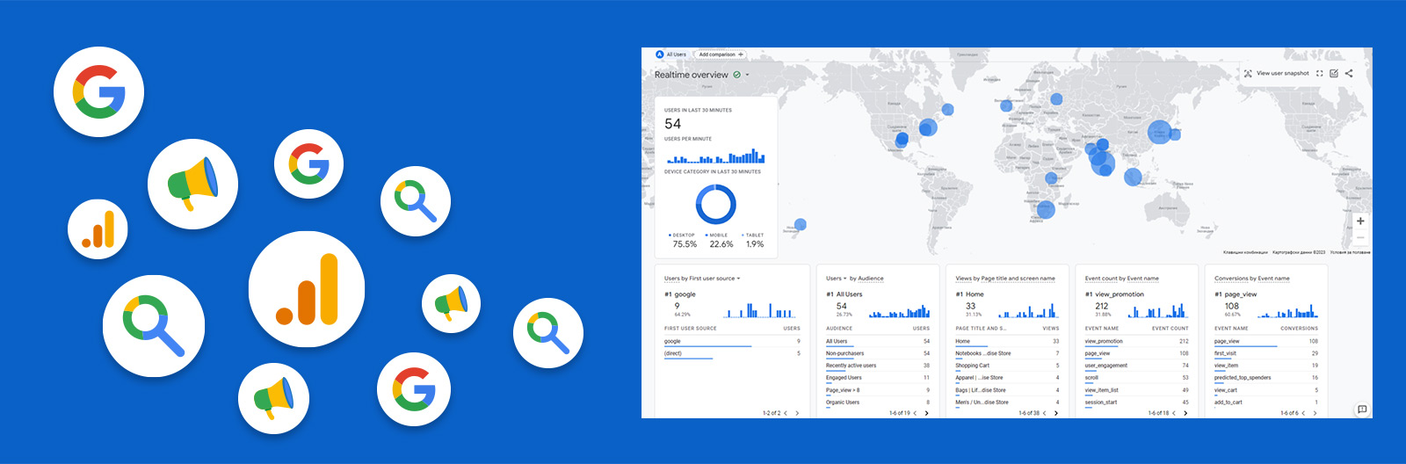Next page of Event count card

tap(1185, 413)
